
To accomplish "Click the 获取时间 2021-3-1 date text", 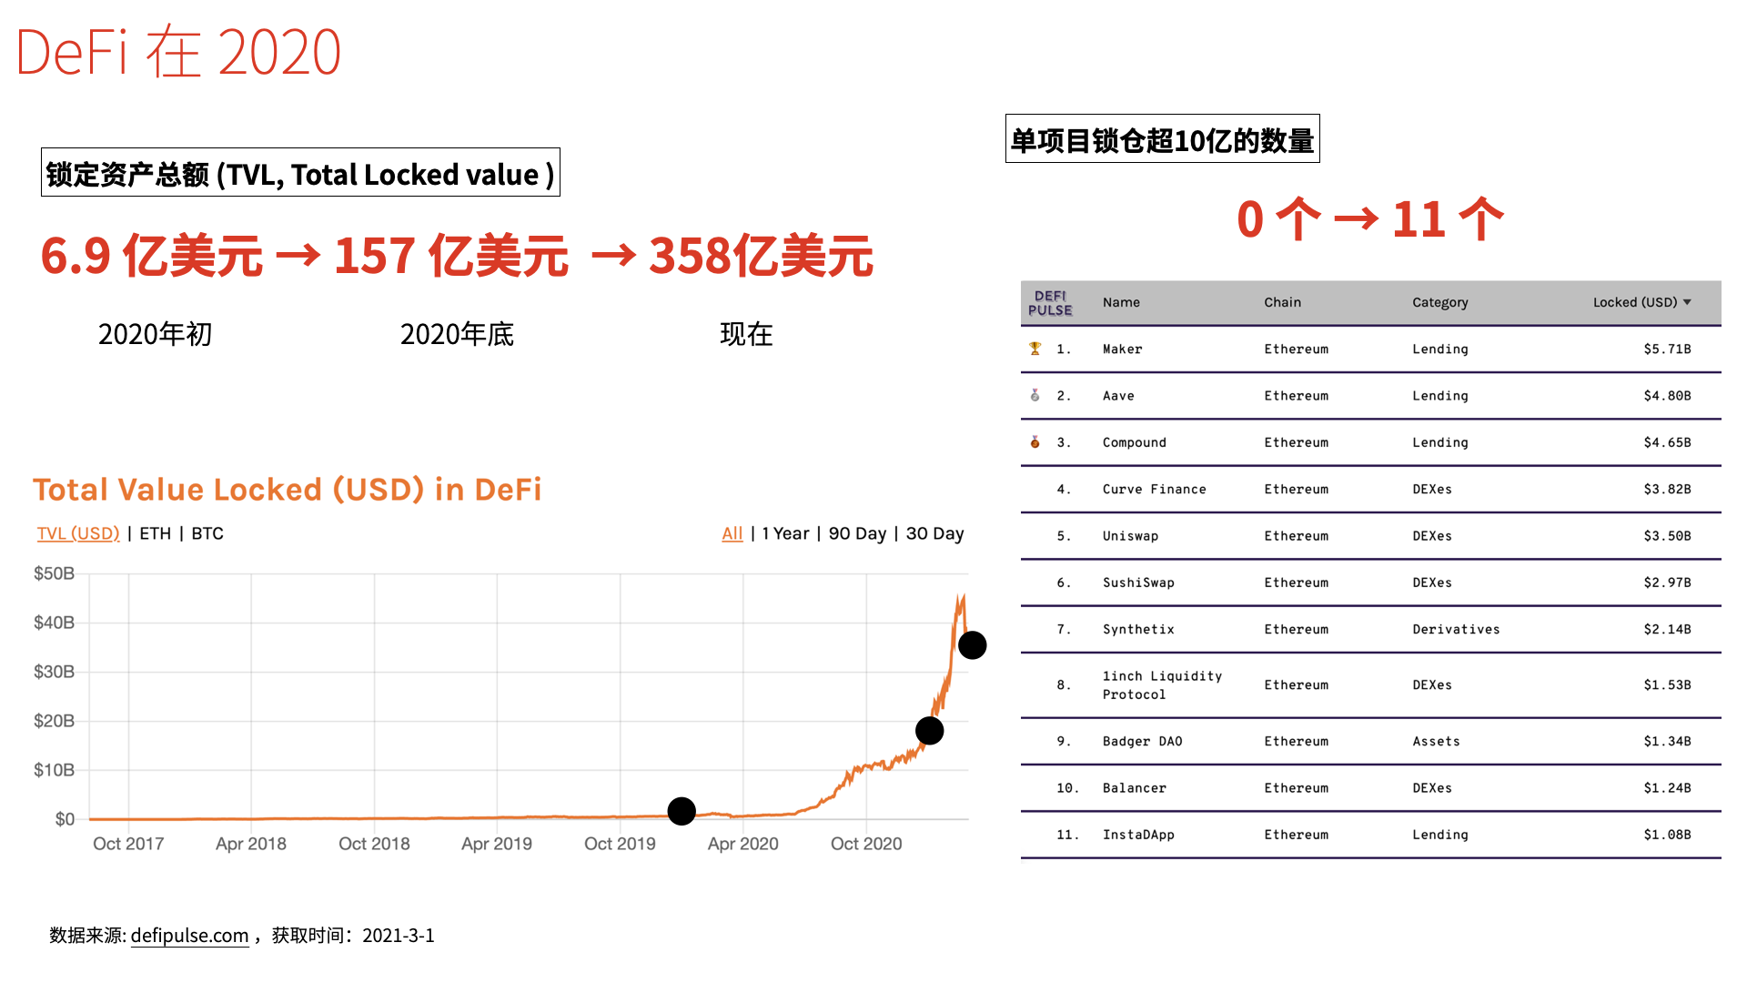I will [x=353, y=936].
